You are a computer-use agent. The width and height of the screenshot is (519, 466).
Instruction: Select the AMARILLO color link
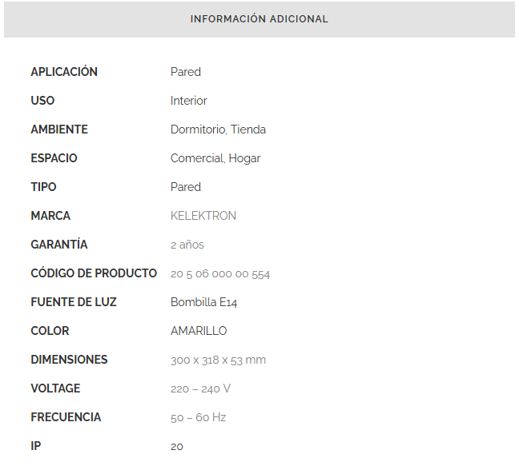click(x=199, y=331)
